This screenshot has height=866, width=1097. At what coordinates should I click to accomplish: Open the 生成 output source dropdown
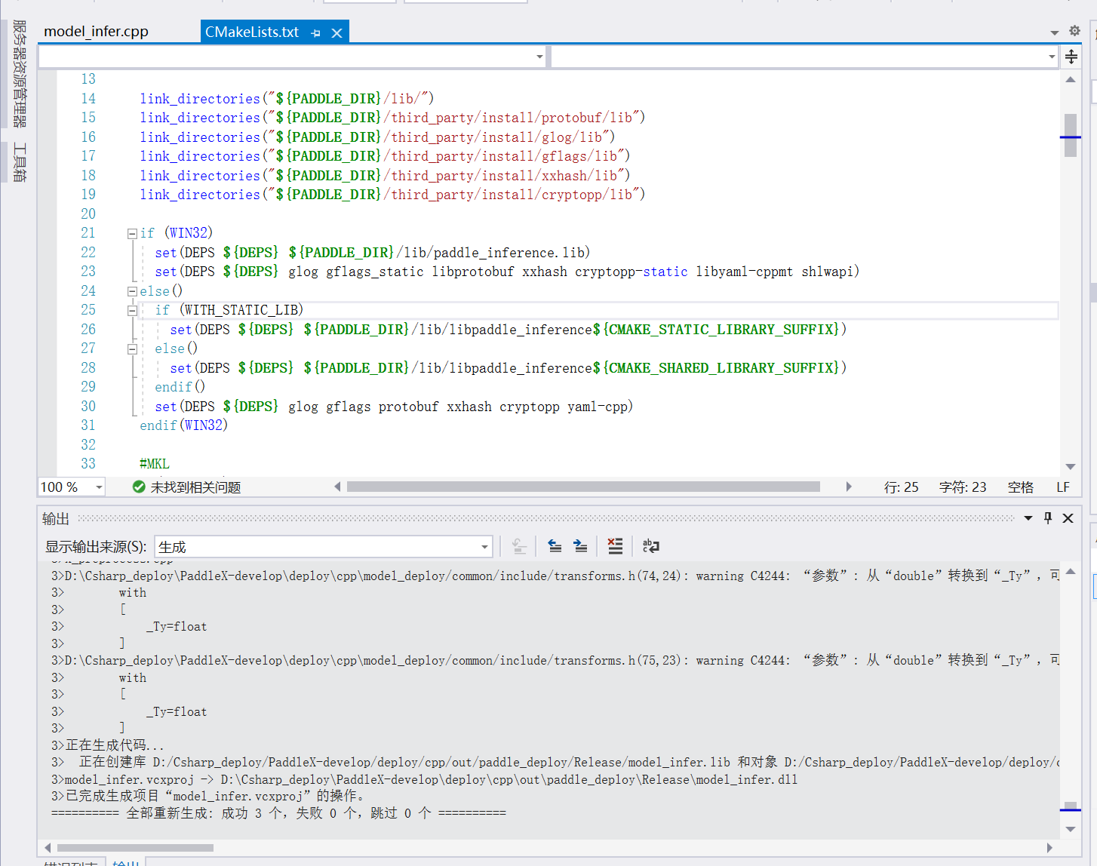pos(484,546)
